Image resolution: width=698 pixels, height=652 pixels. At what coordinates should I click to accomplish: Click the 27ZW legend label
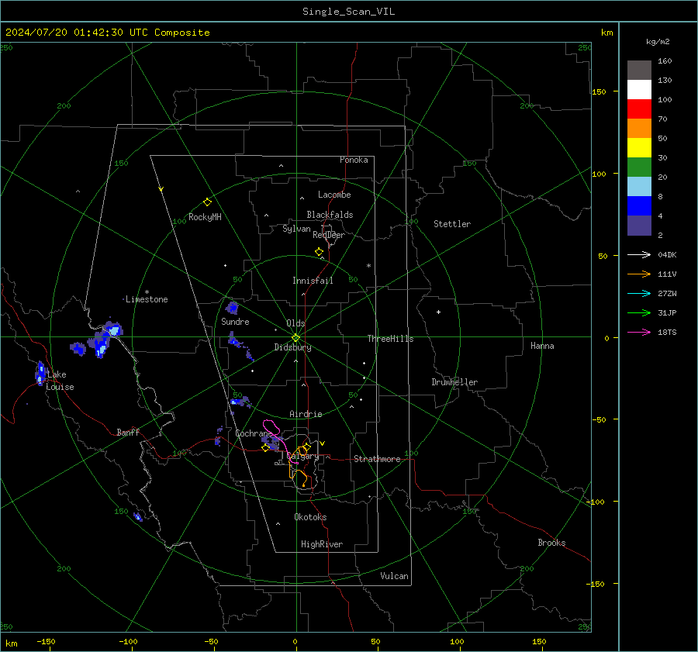click(x=667, y=293)
